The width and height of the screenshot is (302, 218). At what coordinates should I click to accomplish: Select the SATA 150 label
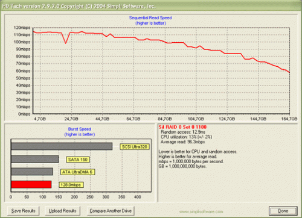tap(78, 160)
